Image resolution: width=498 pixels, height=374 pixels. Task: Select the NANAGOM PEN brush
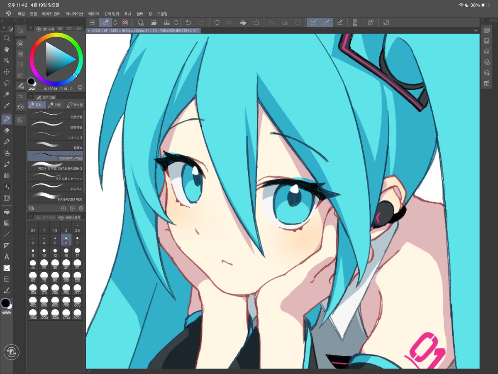pyautogui.click(x=55, y=197)
